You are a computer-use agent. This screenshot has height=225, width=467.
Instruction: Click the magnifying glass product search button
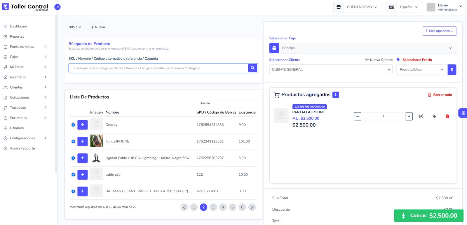click(253, 68)
